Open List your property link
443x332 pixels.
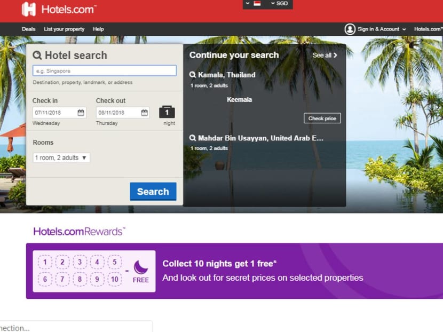click(64, 29)
